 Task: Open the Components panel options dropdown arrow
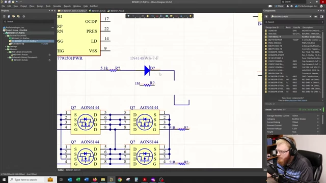point(318,11)
